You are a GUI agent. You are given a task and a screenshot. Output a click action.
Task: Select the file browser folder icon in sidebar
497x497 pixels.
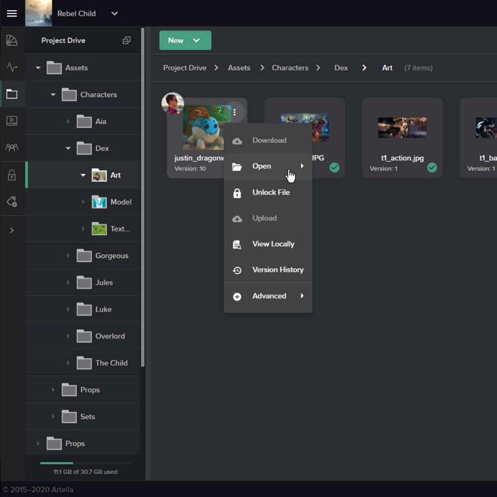12,94
